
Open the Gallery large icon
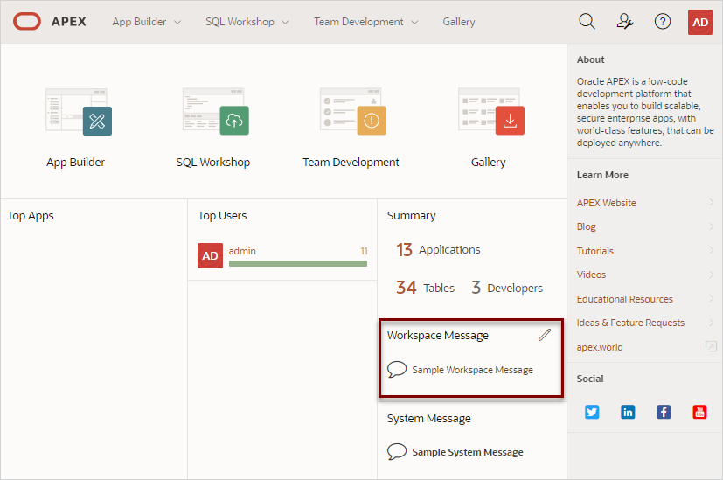pos(491,112)
